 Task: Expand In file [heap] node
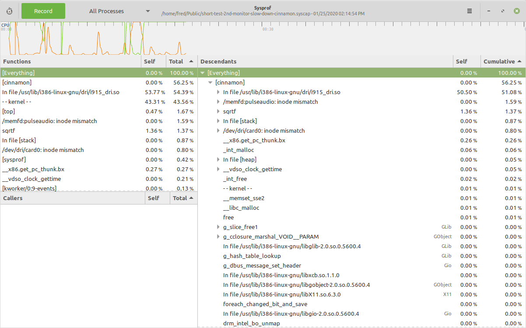[x=218, y=159]
